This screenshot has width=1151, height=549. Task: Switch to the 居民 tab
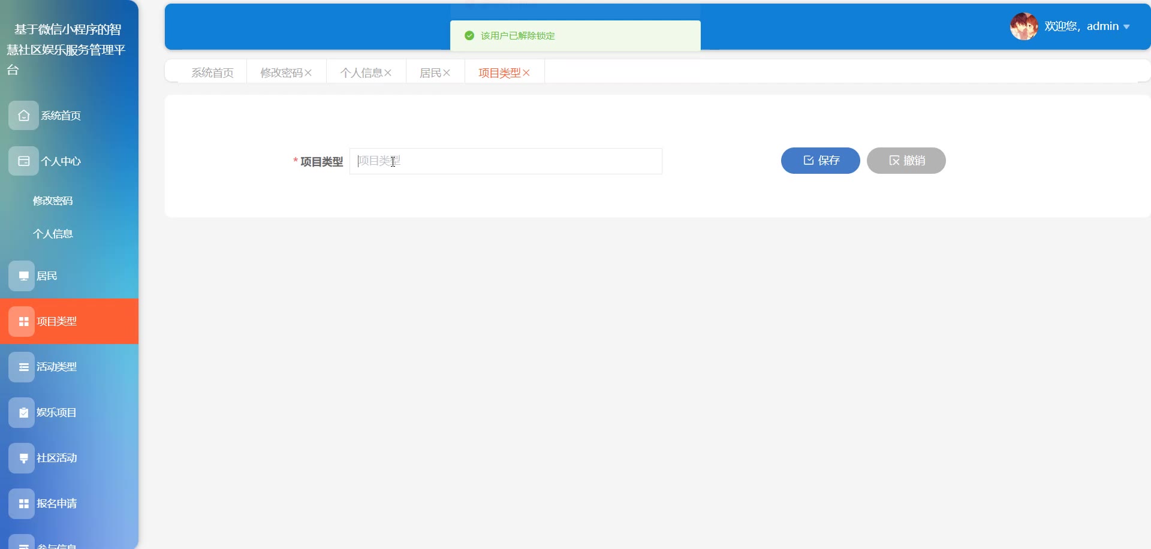pos(430,73)
